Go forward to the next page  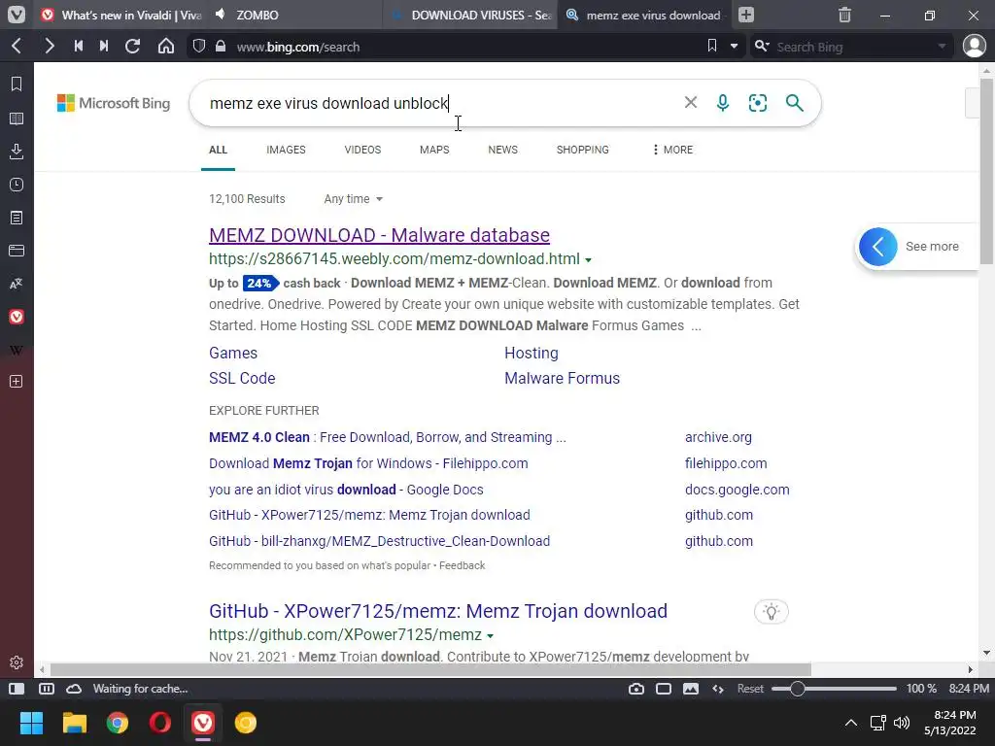click(x=50, y=47)
